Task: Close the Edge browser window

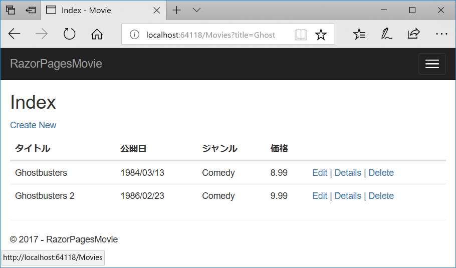Action: tap(441, 10)
